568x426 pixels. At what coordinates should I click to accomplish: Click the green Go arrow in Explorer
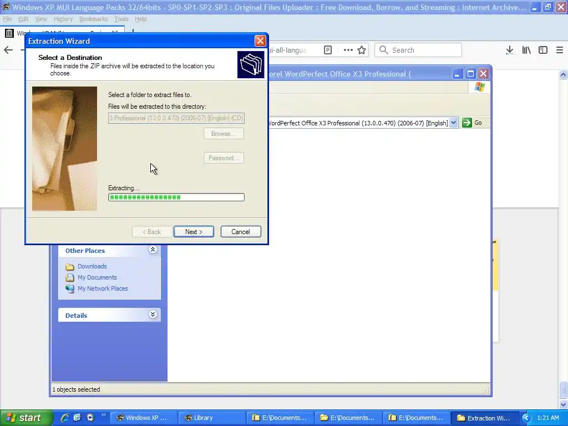click(467, 123)
